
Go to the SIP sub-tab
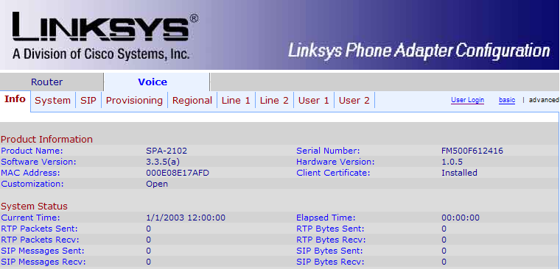[x=88, y=101]
